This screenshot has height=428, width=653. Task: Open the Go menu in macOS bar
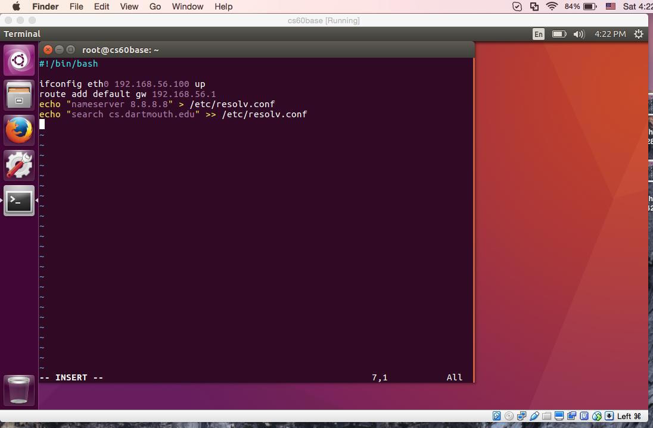155,7
